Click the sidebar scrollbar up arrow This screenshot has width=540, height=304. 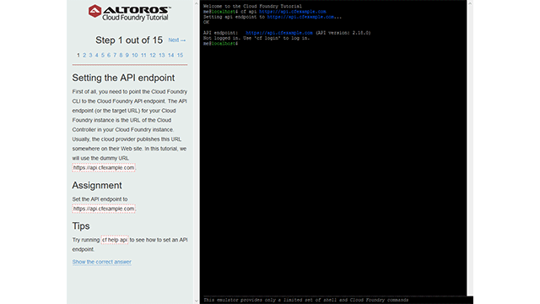[x=197, y=3]
